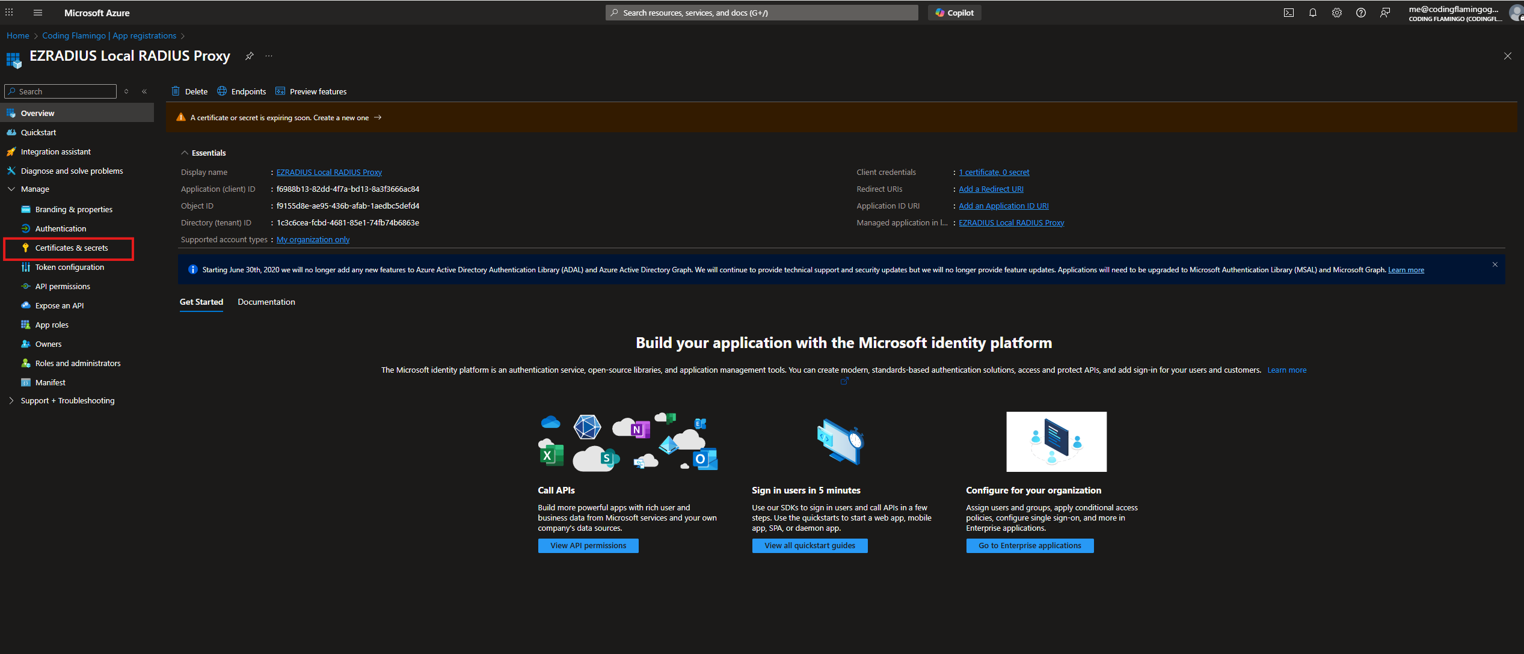This screenshot has width=1524, height=654.
Task: Open the Azure apps grid launcher
Action: 9,13
